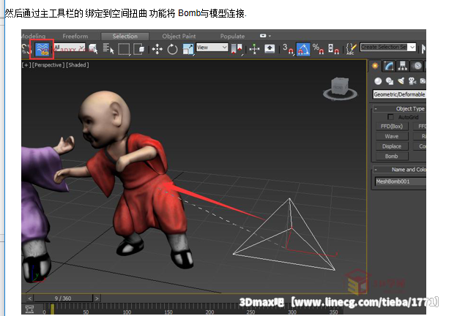Screen dimensions: 468x316
Task: Toggle the Keyboard Shortcut Override button
Action: pos(270,48)
